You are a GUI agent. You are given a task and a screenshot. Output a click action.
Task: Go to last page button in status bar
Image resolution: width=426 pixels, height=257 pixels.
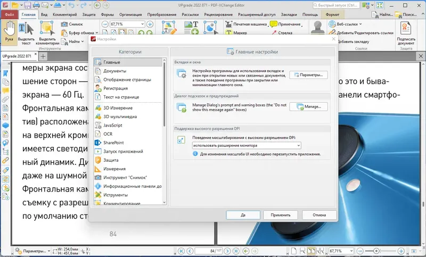pos(236,251)
